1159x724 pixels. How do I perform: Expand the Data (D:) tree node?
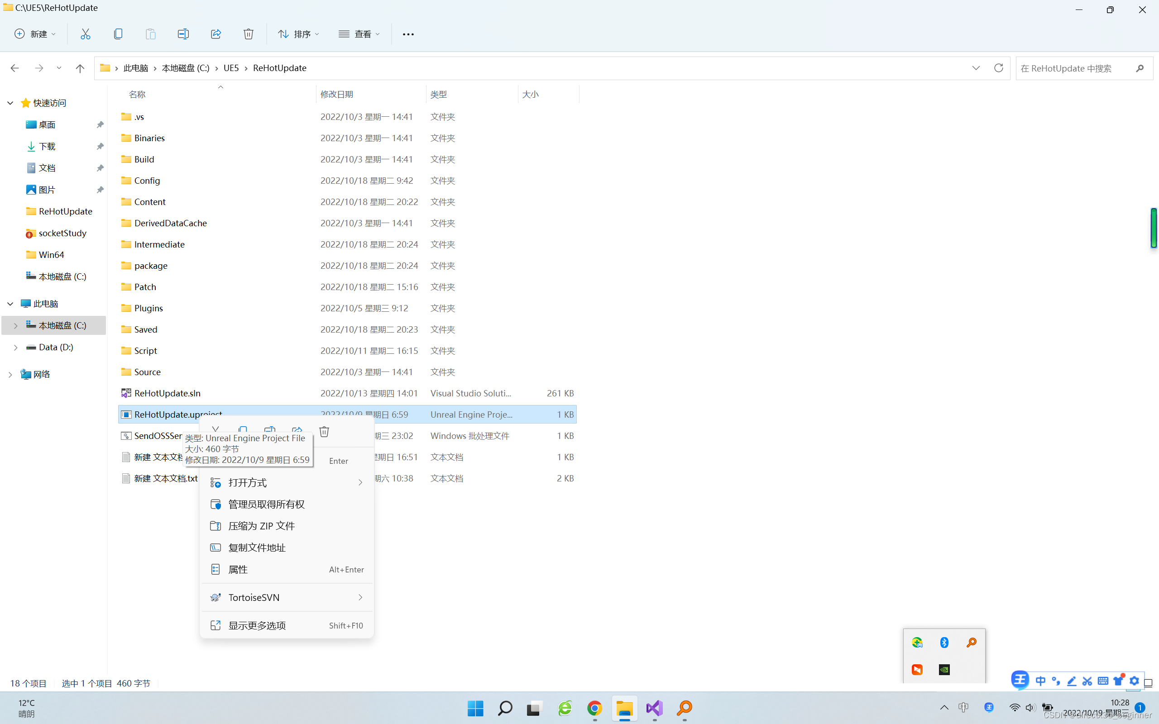click(x=15, y=347)
